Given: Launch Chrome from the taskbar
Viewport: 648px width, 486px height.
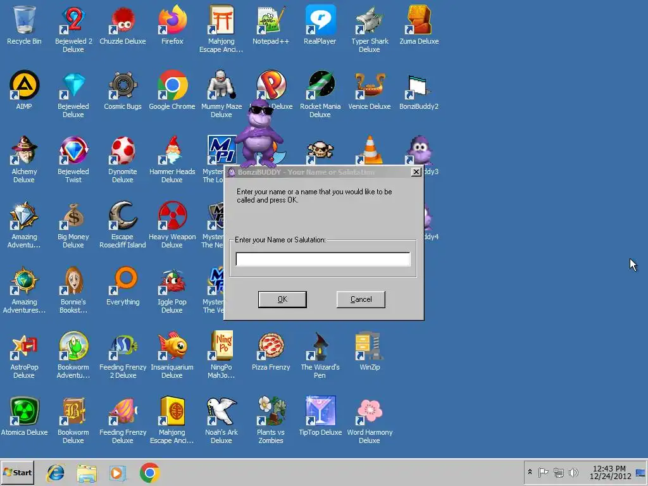Looking at the screenshot, I should (x=149, y=473).
